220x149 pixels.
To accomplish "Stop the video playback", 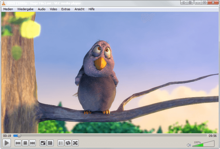I will [x=25, y=143].
